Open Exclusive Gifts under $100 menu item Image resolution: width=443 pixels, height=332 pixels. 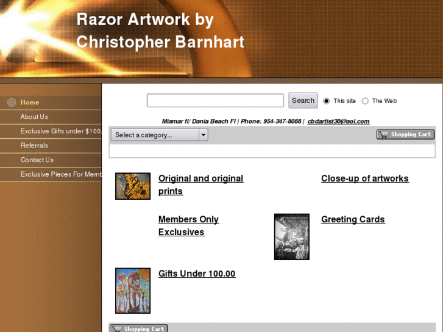pos(61,131)
